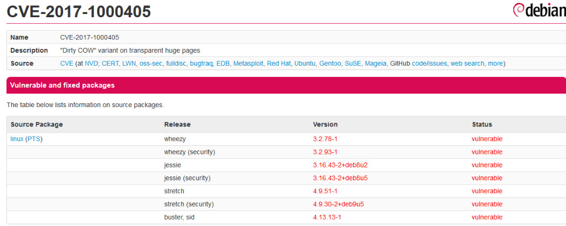Select version 4.9.30-2+deb9u5
Image resolution: width=566 pixels, height=226 pixels.
pos(338,204)
